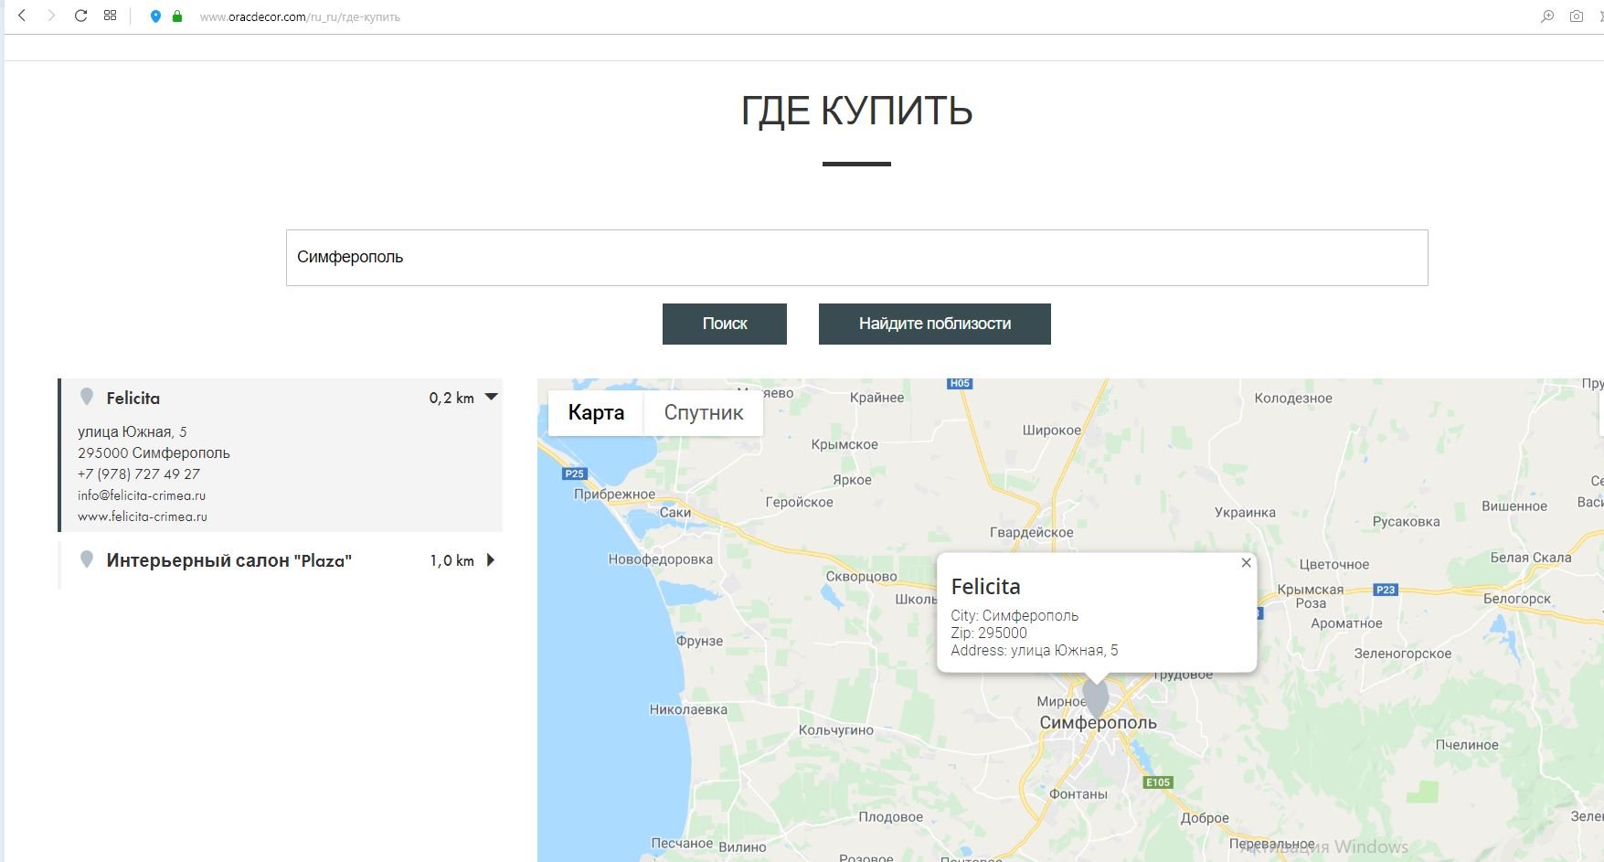Click the H05 road shield on map
This screenshot has width=1604, height=862.
[x=960, y=384]
